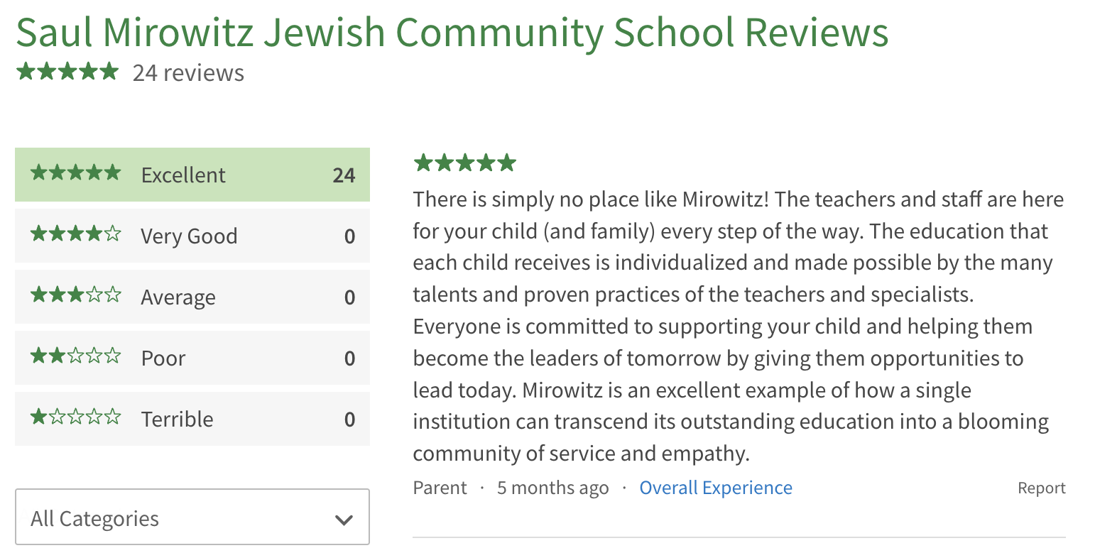This screenshot has width=1095, height=548.
Task: Filter reviews by the Very Good rating row
Action: 192,236
